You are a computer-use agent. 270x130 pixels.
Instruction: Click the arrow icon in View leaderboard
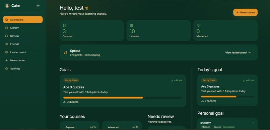tap(250, 53)
